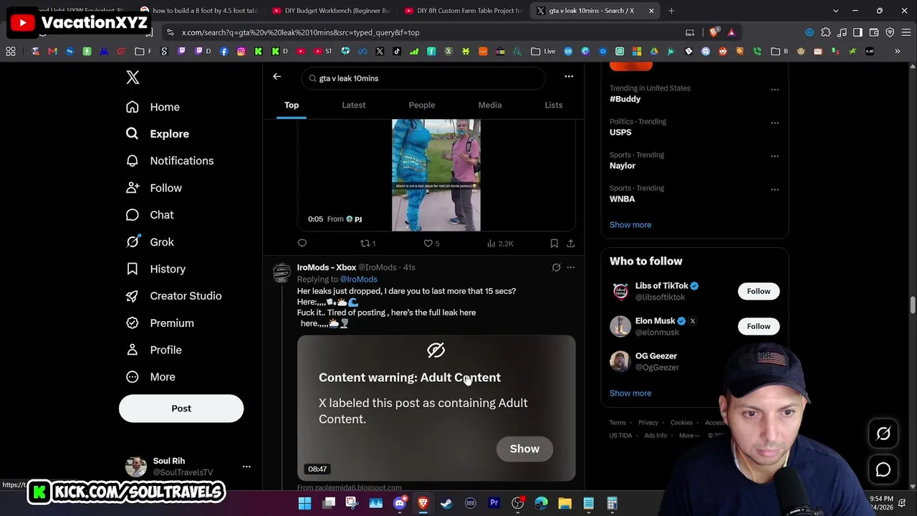Viewport: 917px width, 516px height.
Task: Click share icon on the PJ video post
Action: click(x=571, y=244)
